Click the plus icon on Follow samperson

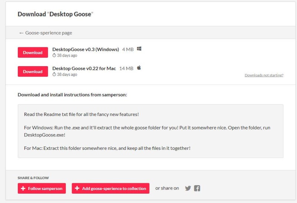coord(23,188)
